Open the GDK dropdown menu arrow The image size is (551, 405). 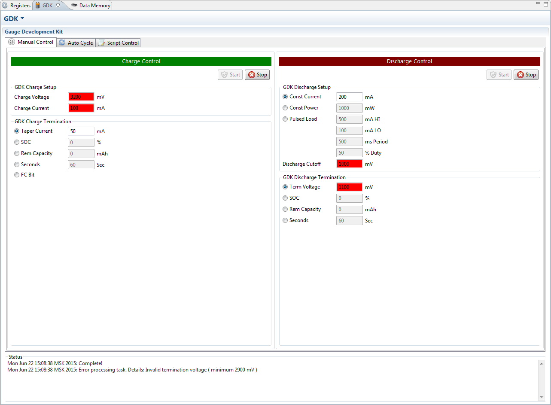point(22,18)
